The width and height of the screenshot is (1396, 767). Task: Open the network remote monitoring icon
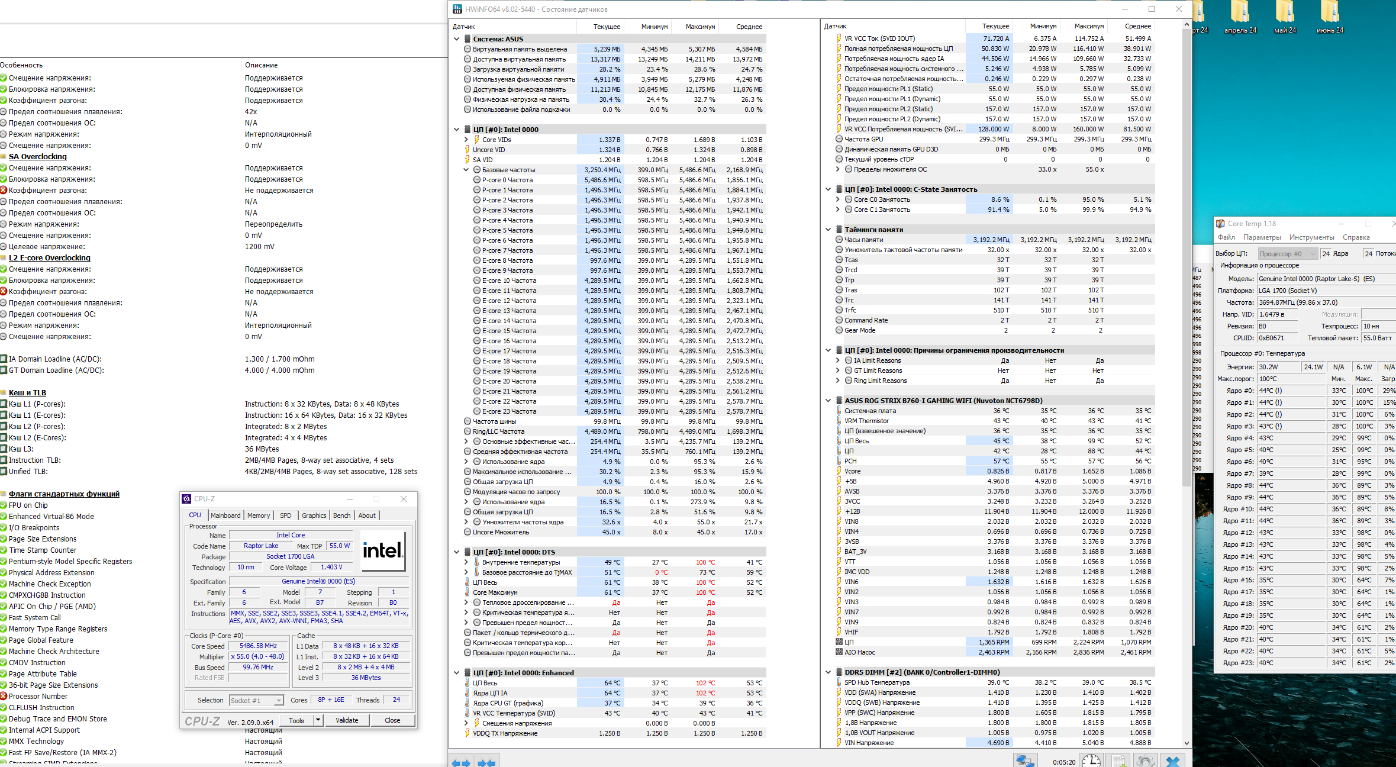pos(1025,761)
